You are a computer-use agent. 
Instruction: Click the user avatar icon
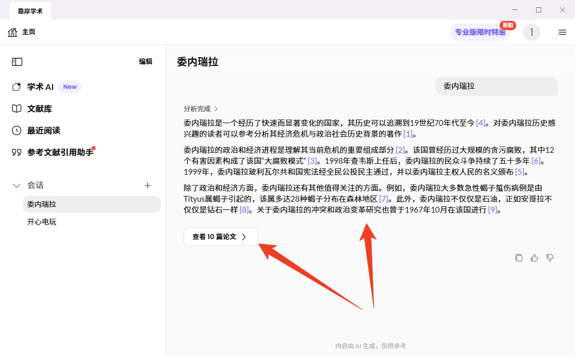(x=531, y=32)
